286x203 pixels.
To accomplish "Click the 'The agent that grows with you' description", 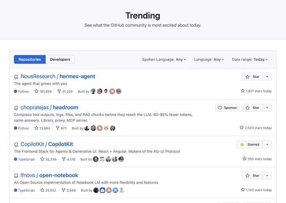I will tap(40, 84).
